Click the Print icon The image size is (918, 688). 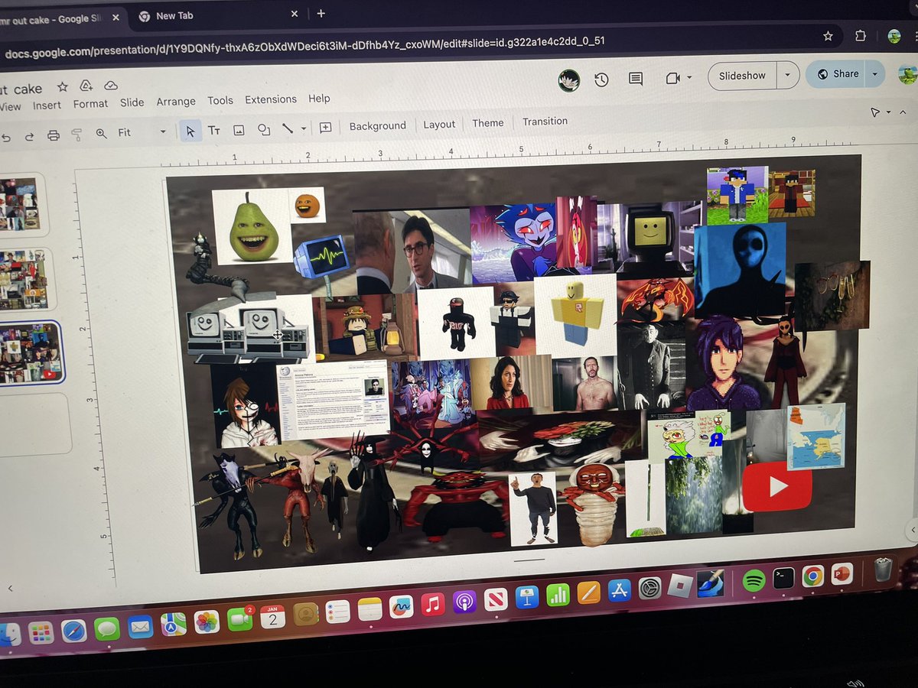click(x=53, y=135)
